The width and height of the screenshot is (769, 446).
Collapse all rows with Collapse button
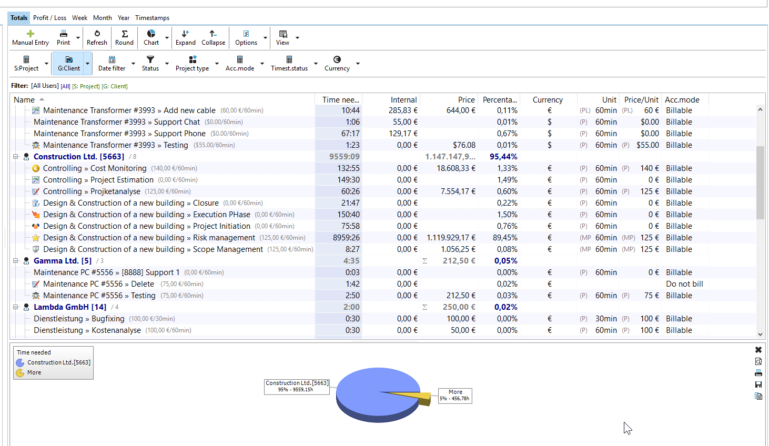(213, 37)
